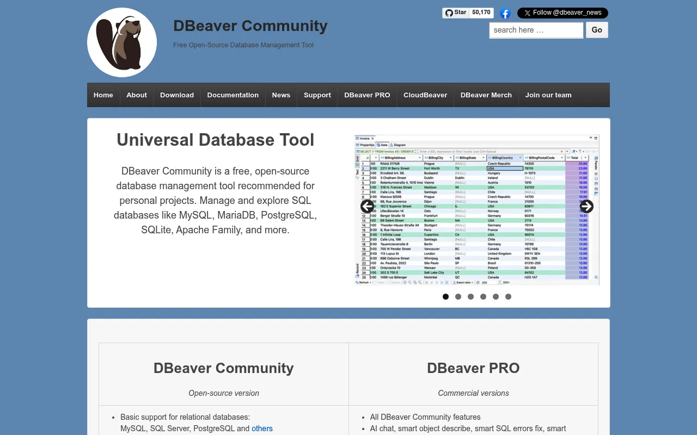Go to previous slide with left arrow
This screenshot has width=697, height=435.
367,207
